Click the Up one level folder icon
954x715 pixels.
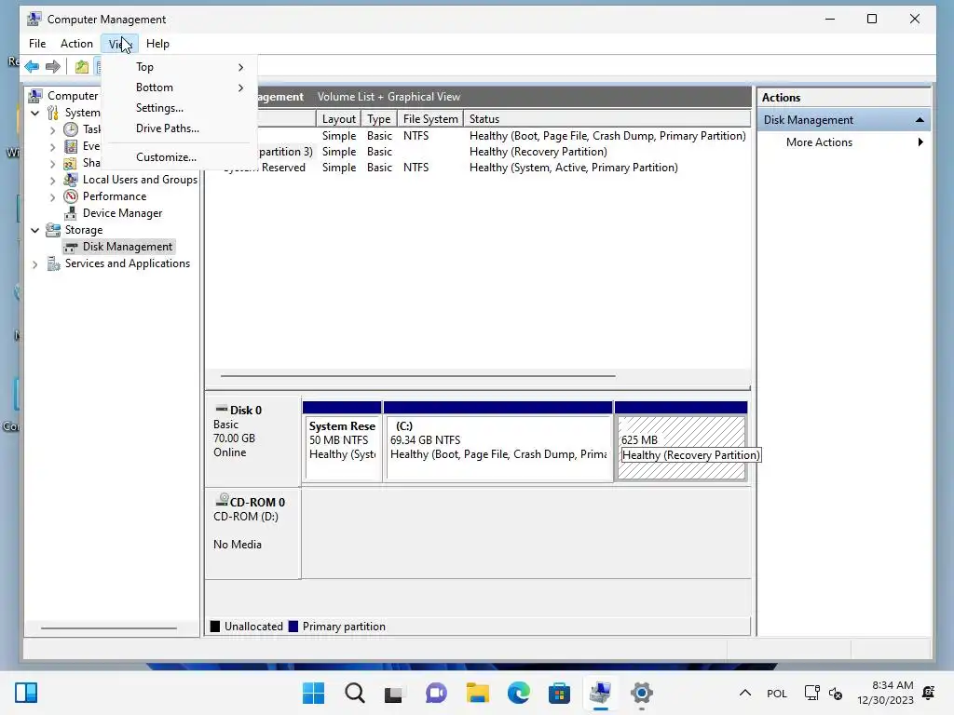pyautogui.click(x=82, y=66)
